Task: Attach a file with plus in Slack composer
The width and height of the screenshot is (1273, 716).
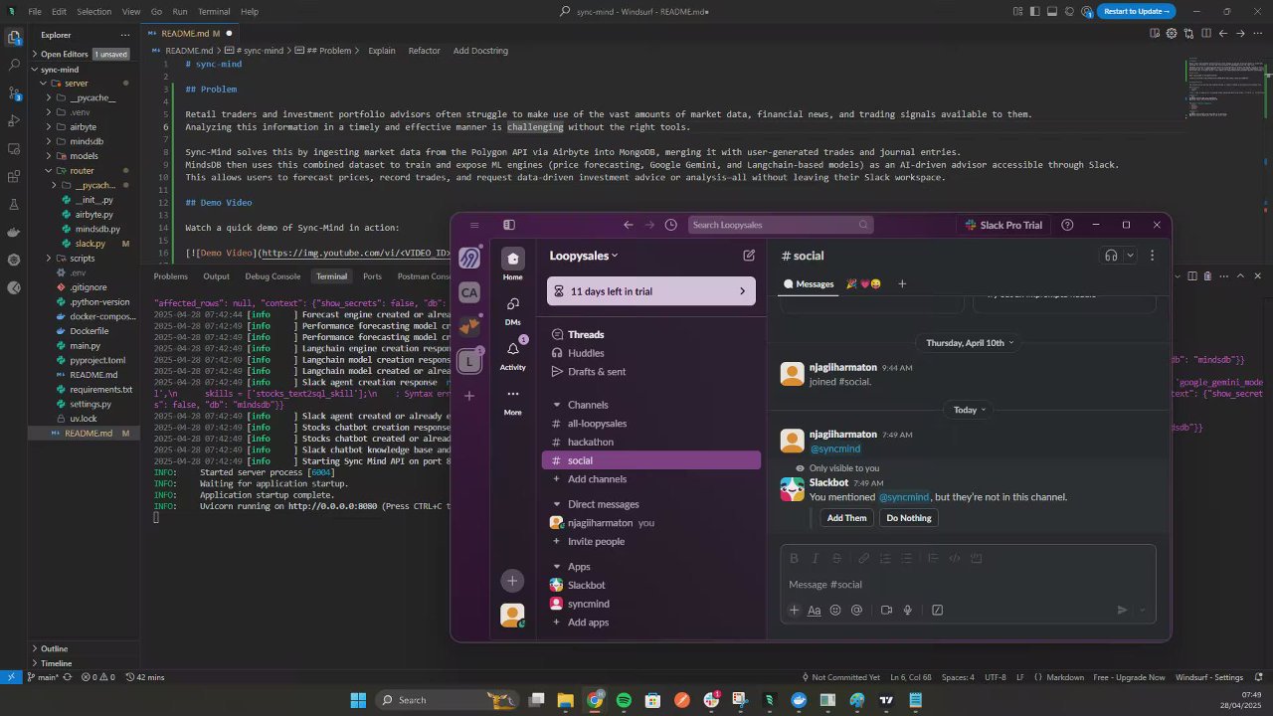Action: click(794, 611)
